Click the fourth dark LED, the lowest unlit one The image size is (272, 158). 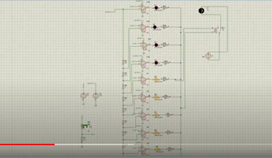tap(156, 63)
